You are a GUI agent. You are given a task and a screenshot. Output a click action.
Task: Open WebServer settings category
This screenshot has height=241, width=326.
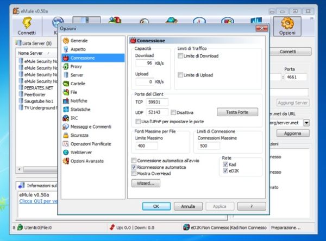point(81,153)
